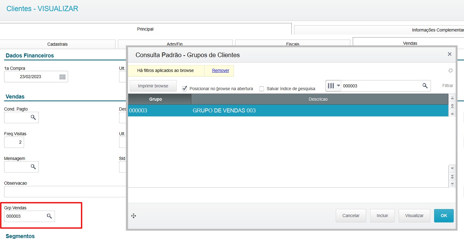Enable Salvar índice de pesquisa checkbox
The height and width of the screenshot is (239, 464).
pyautogui.click(x=262, y=89)
